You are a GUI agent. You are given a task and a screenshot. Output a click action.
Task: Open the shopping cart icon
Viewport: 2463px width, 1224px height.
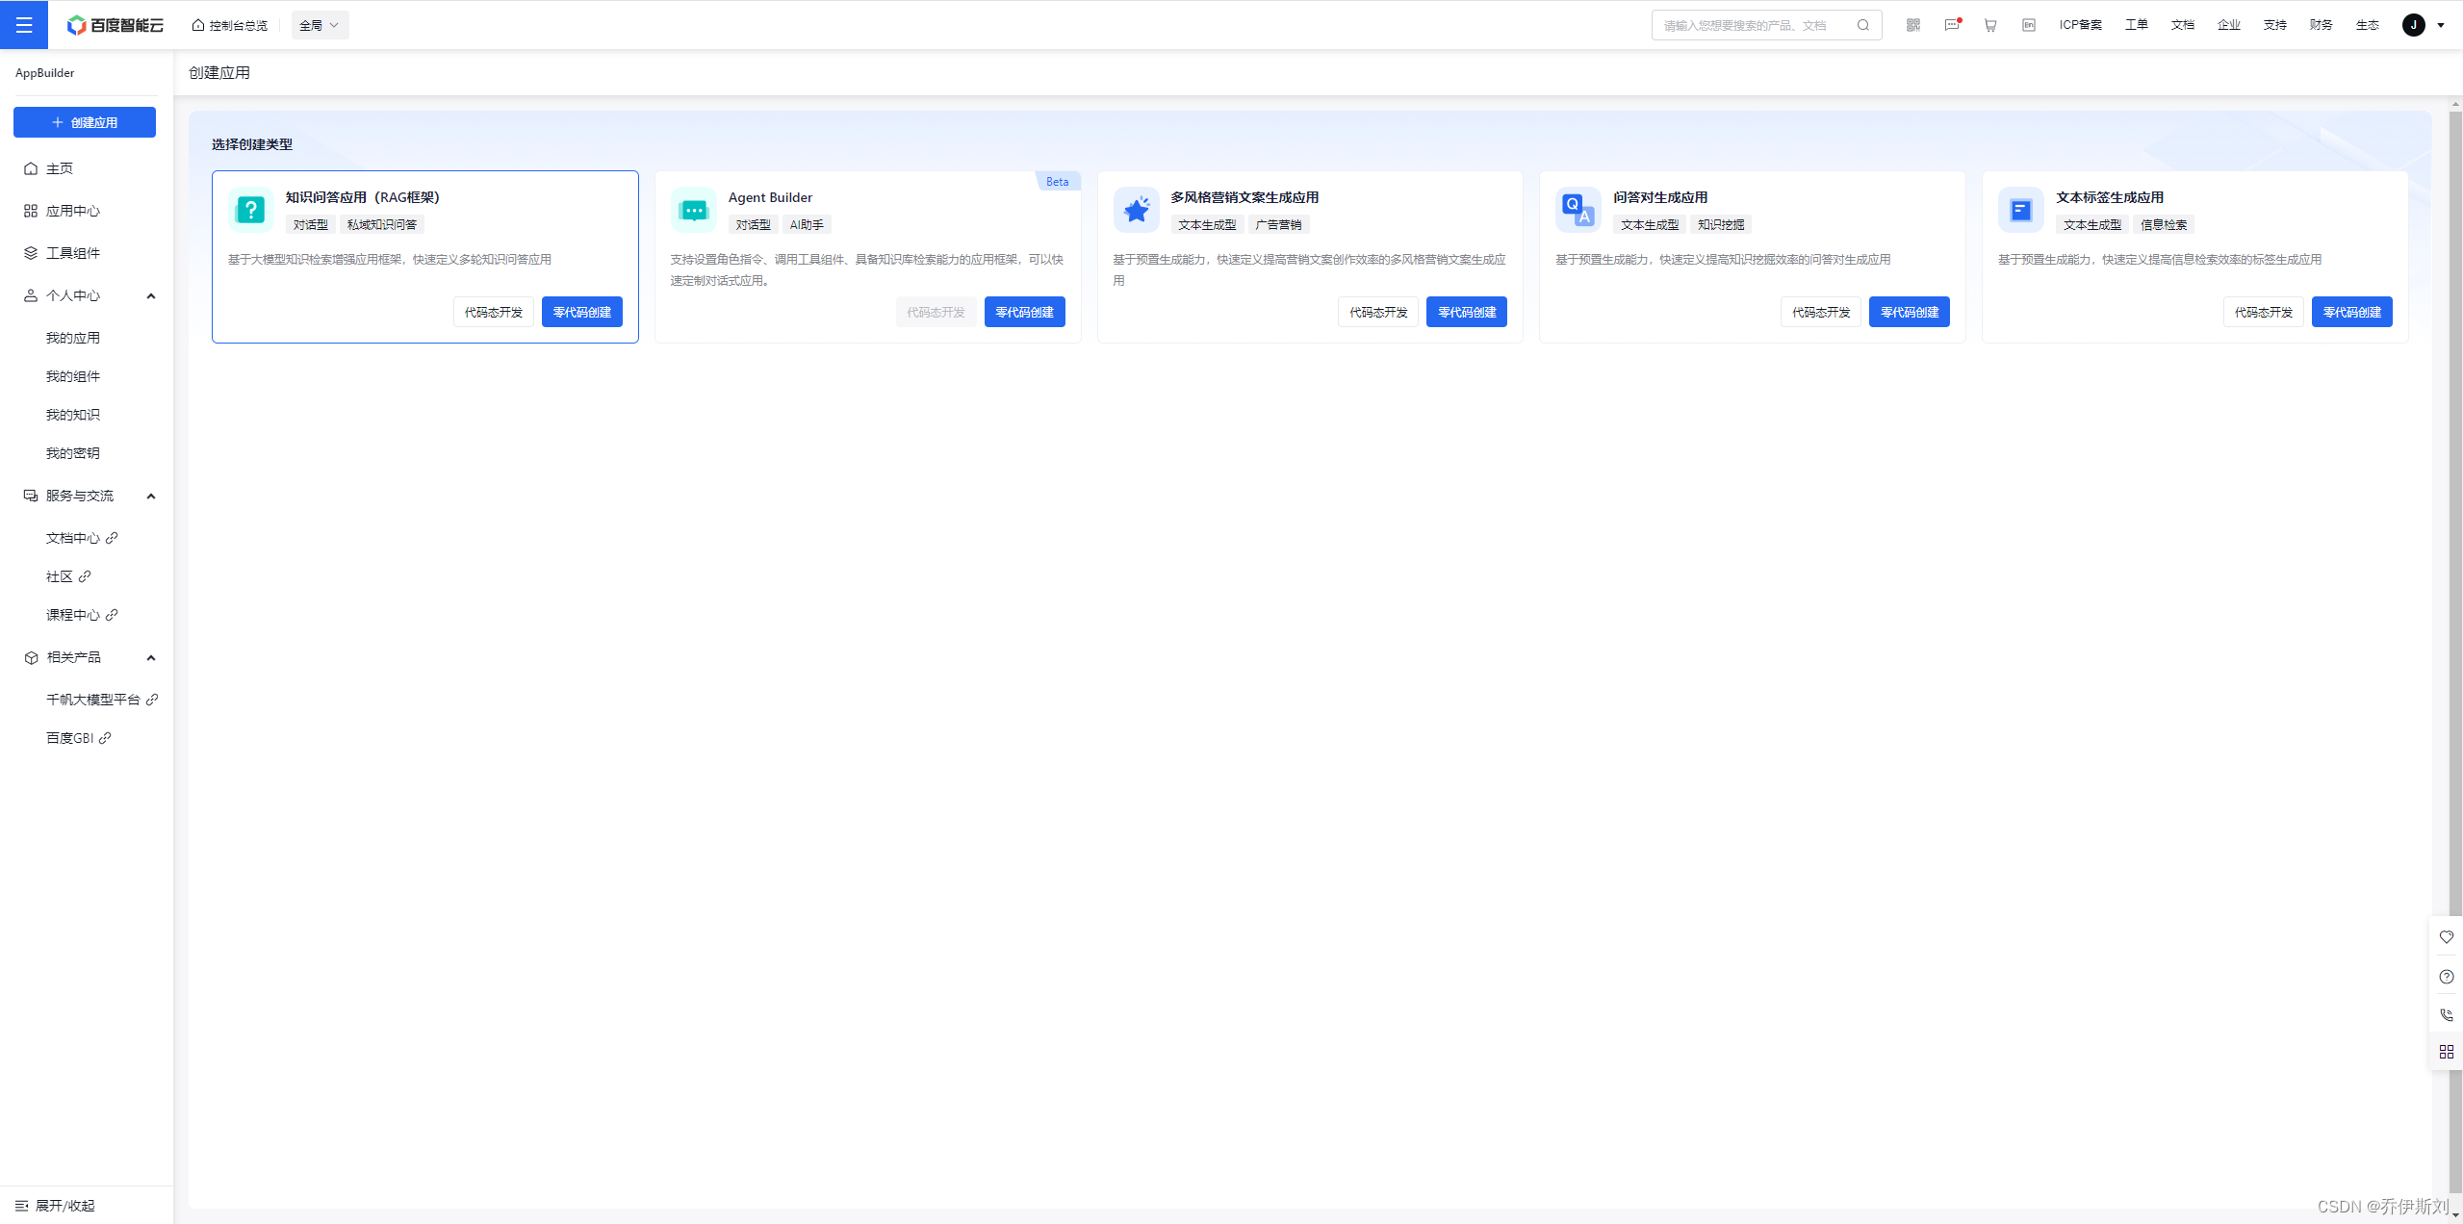click(x=1989, y=25)
